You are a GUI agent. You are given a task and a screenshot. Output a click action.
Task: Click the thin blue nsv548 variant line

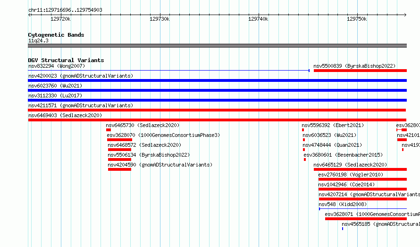363,209
